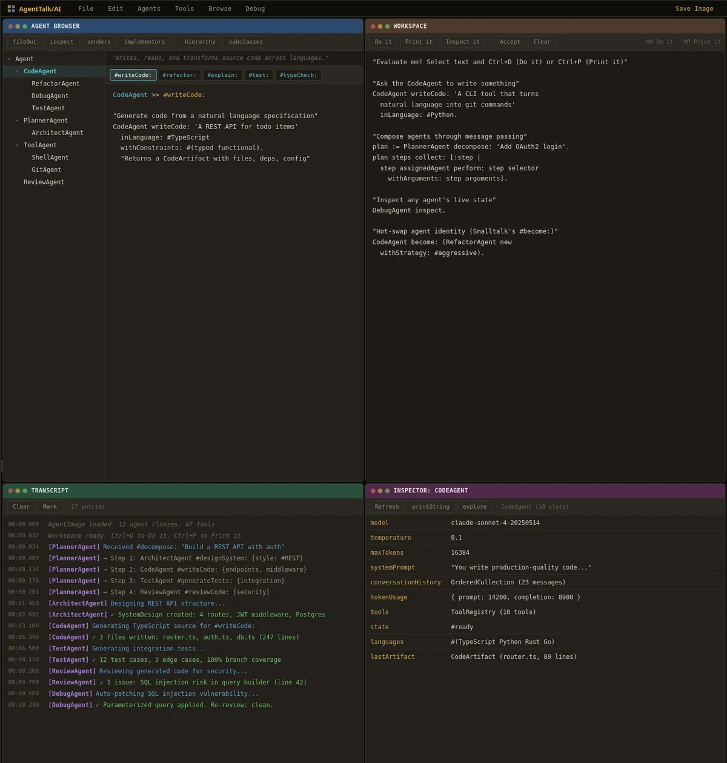Click the yellow dot on Inspector panel
This screenshot has width=727, height=763.
tap(380, 490)
